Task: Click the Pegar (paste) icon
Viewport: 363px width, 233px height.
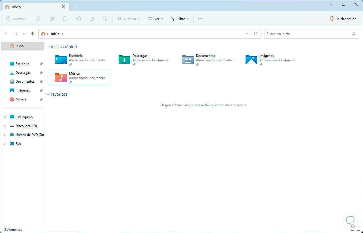Action: click(x=65, y=19)
